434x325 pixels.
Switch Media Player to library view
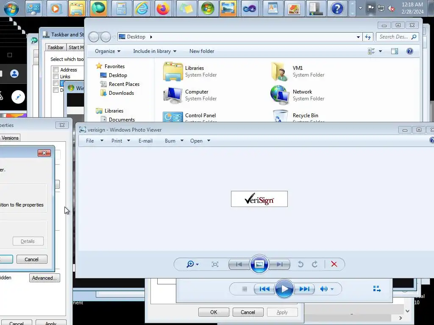(377, 289)
